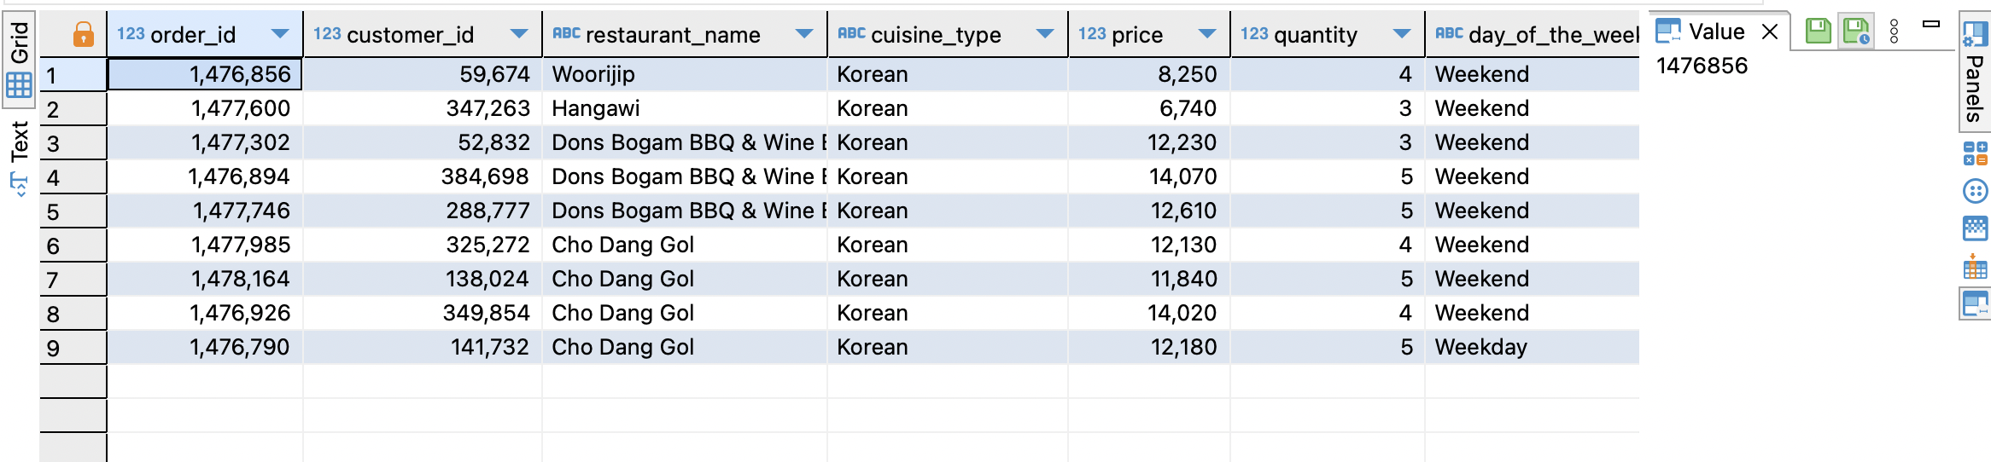Image resolution: width=1991 pixels, height=462 pixels.
Task: Open the Value panel three-dot menu
Action: point(1895,32)
